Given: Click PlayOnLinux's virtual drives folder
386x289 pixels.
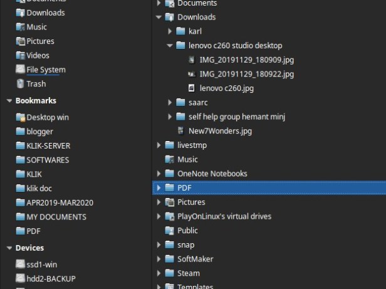Looking at the screenshot, I should (x=224, y=216).
